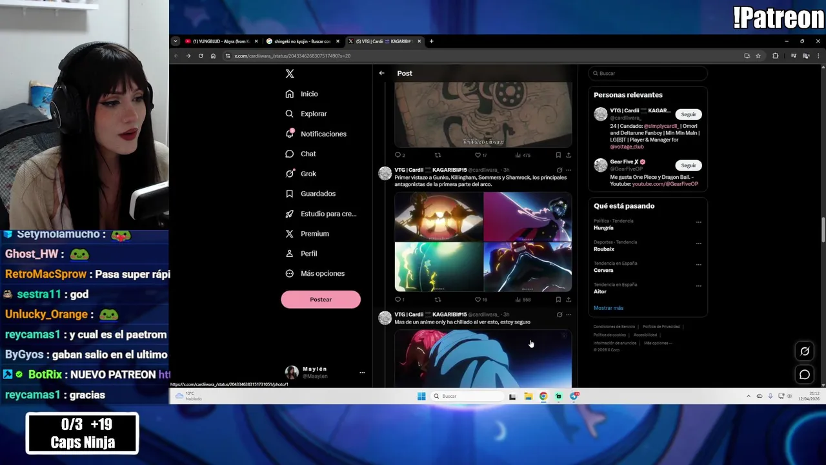
Task: Open Chrome extensions puzzle icon
Action: pyautogui.click(x=776, y=56)
